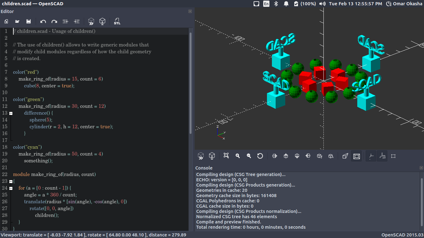This screenshot has width=424, height=238.
Task: Close the Editor panel
Action: 190,11
